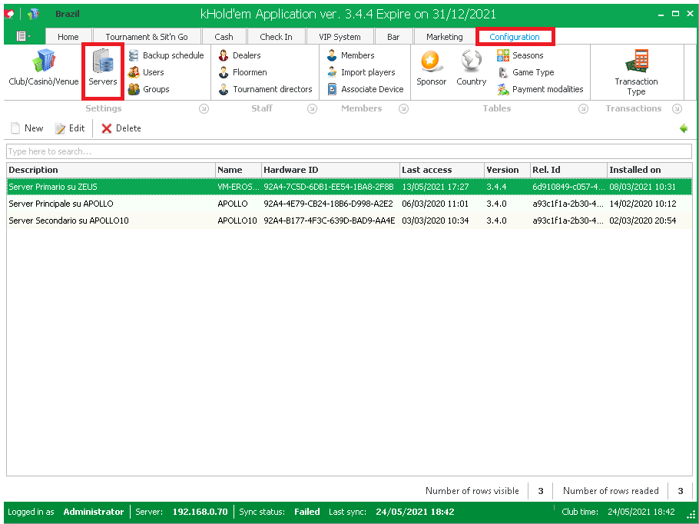Select Import players option
This screenshot has width=699, height=524.
point(361,72)
